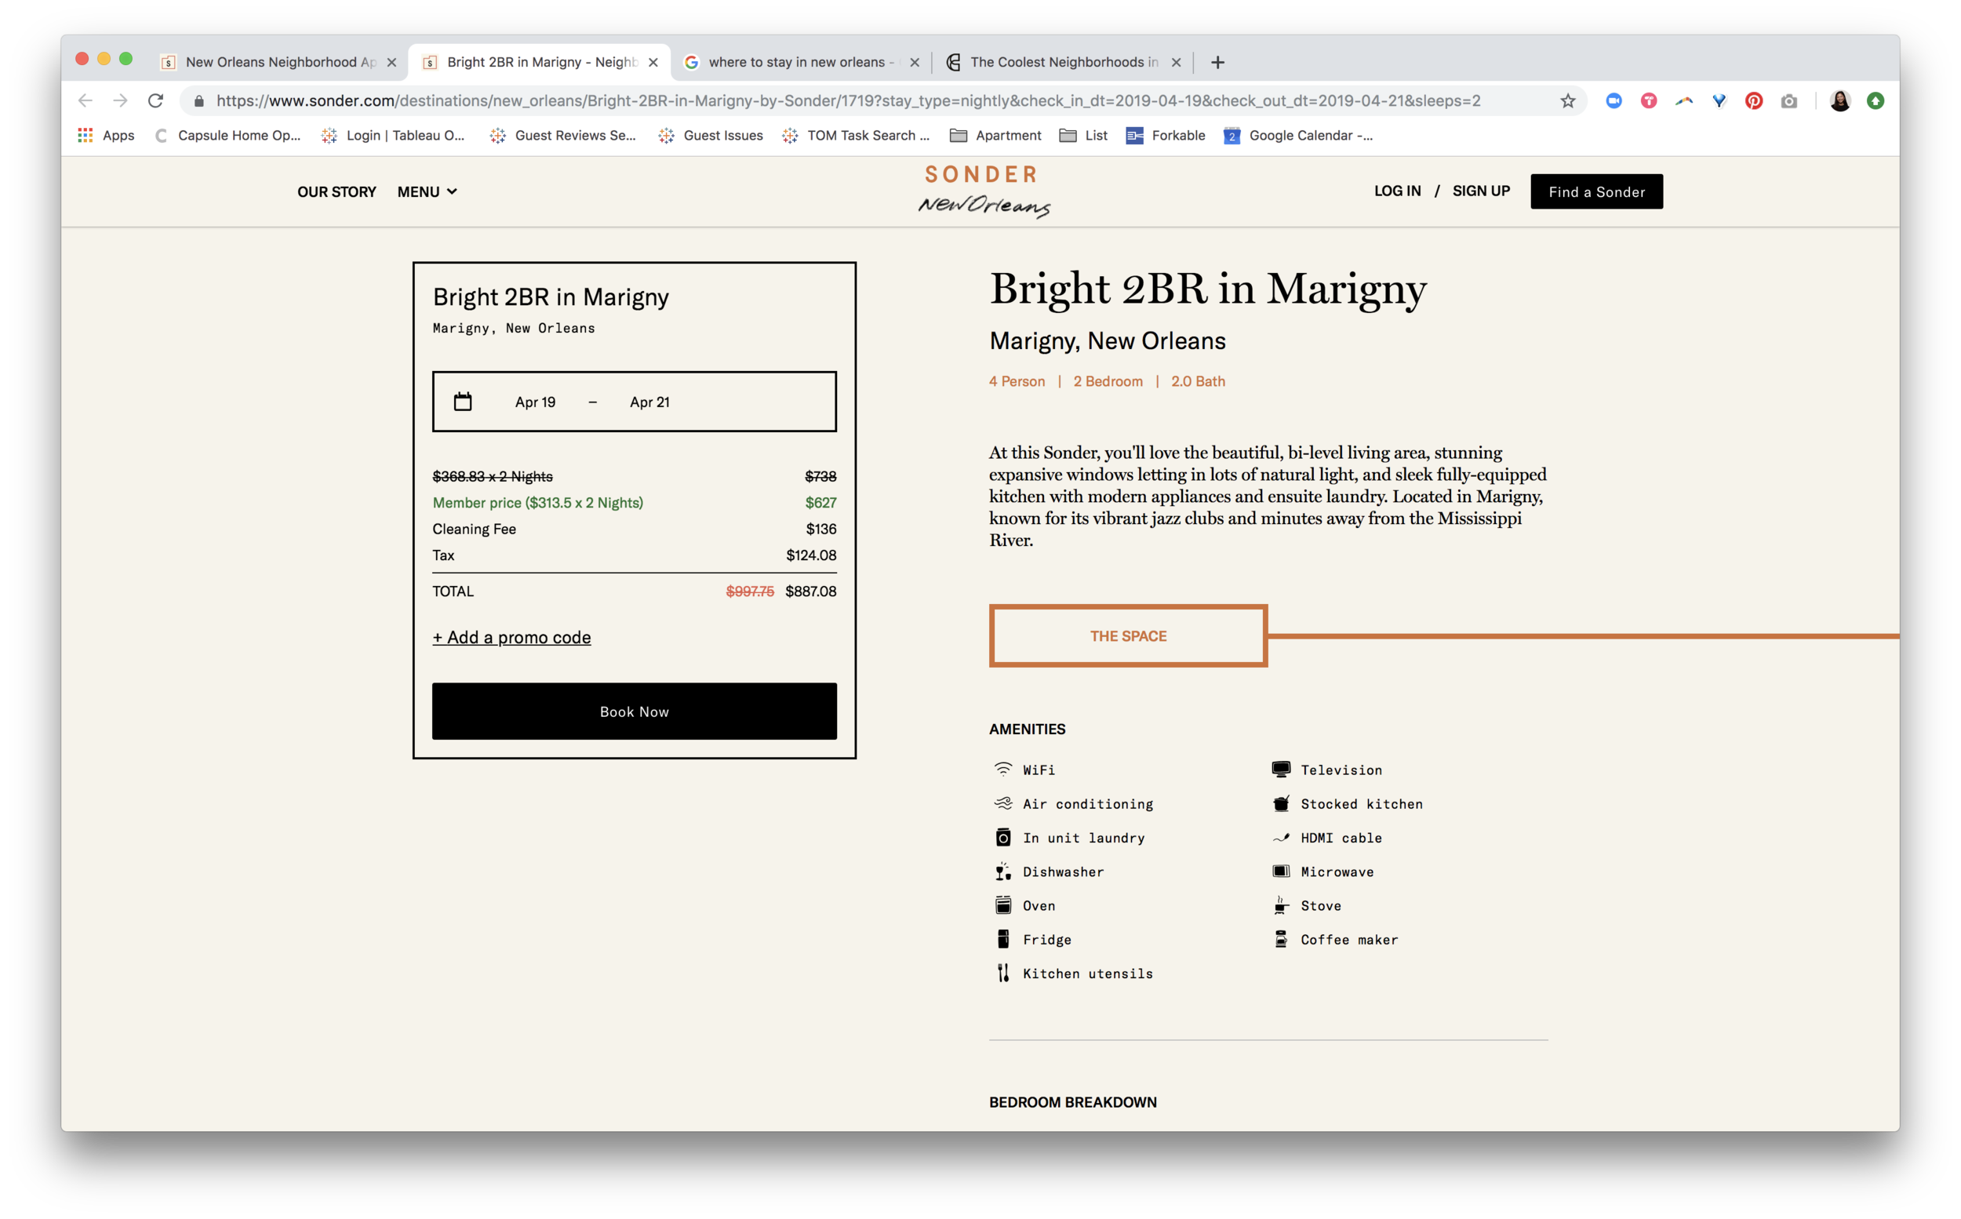1961x1219 pixels.
Task: Click 'Cleaning Fee' line item
Action: [474, 529]
